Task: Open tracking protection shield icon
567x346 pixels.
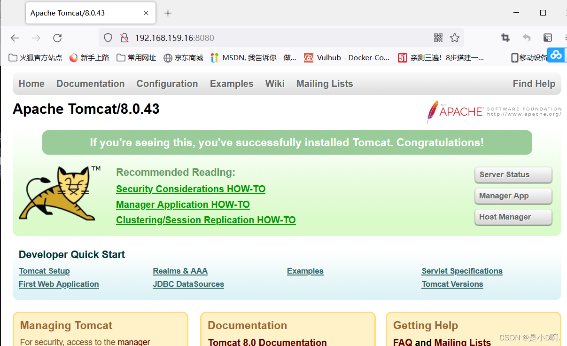Action: pyautogui.click(x=108, y=38)
